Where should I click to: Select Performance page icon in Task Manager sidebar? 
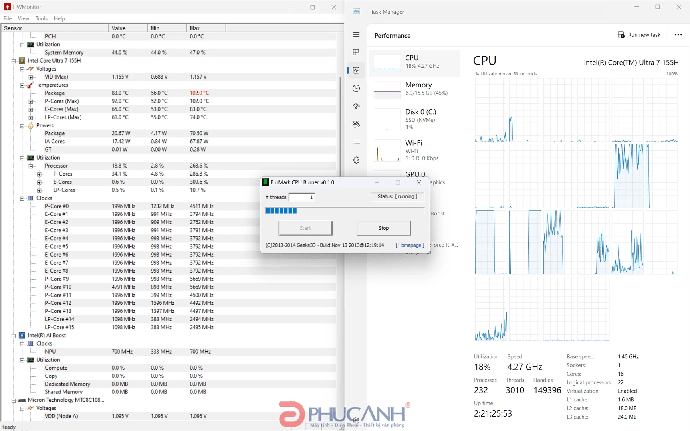(356, 70)
